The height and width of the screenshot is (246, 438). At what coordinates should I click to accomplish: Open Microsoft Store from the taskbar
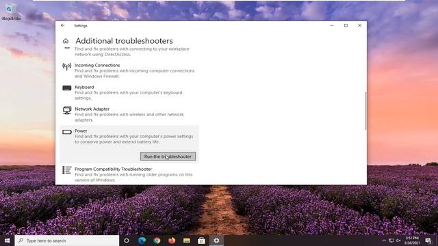pos(201,241)
